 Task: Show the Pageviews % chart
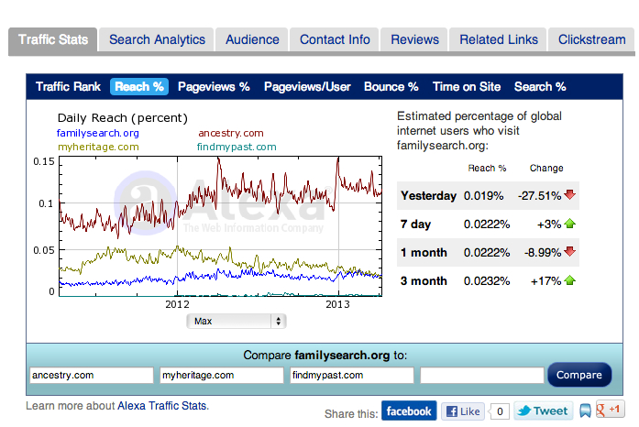214,87
